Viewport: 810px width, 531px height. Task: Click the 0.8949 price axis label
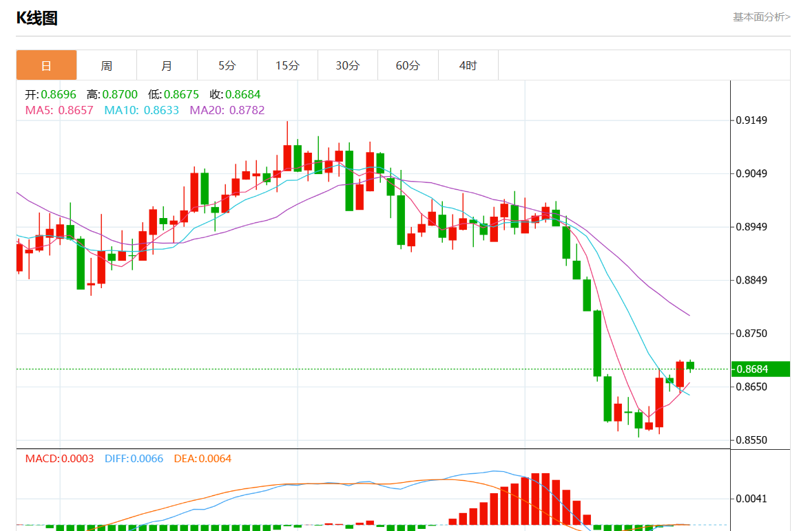(x=751, y=226)
